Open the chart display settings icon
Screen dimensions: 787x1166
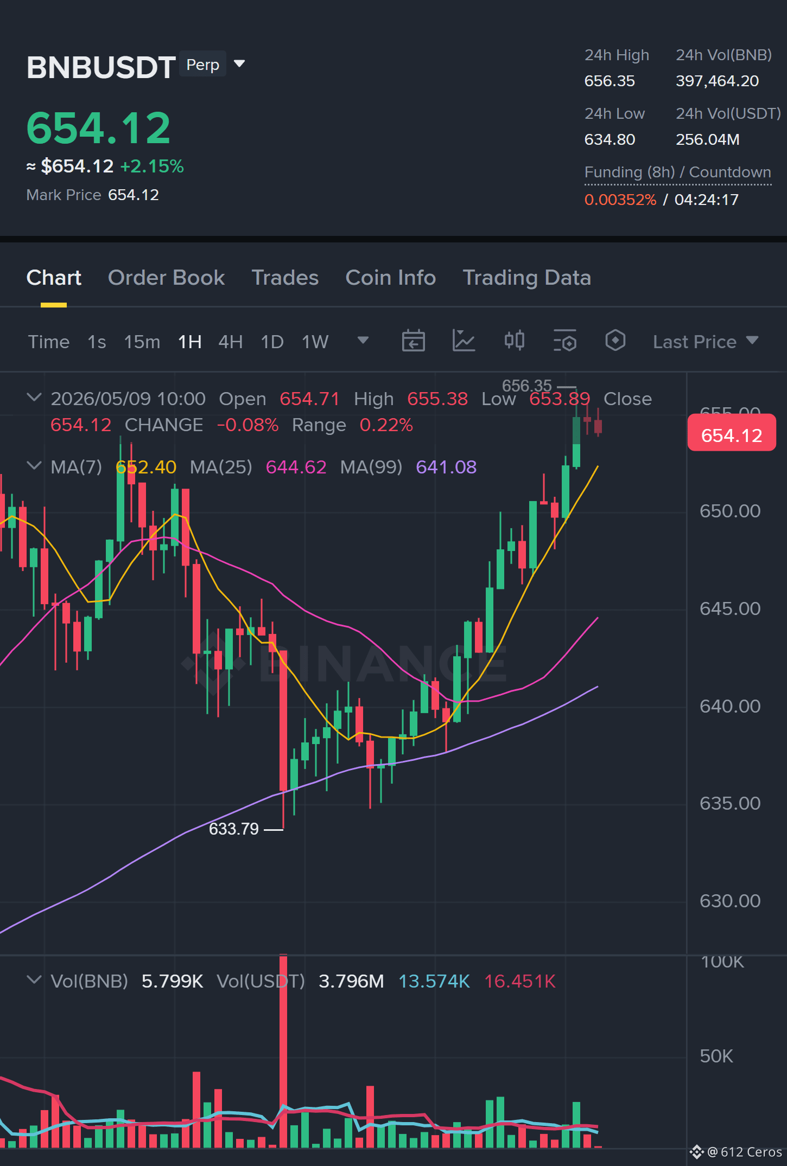tap(564, 341)
